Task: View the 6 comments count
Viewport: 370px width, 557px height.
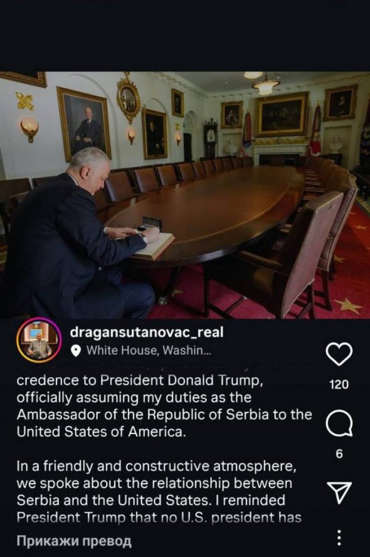Action: coord(339,454)
